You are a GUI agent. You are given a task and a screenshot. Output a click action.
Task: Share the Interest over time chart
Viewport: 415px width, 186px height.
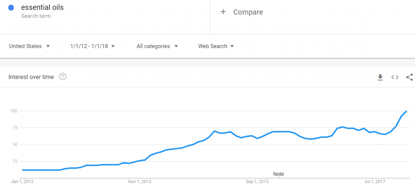(x=409, y=77)
